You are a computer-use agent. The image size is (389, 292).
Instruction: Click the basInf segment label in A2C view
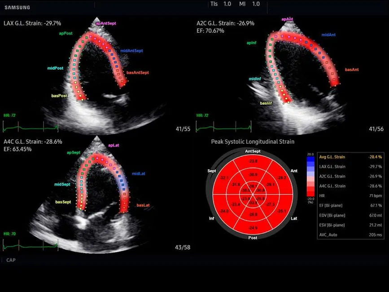pyautogui.click(x=266, y=103)
